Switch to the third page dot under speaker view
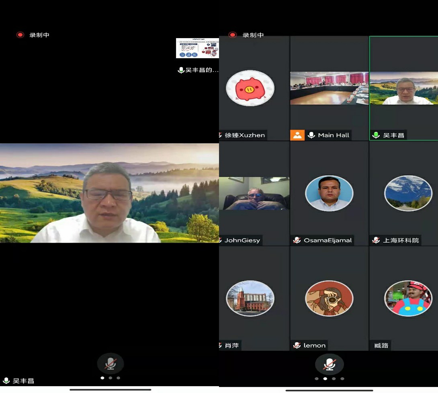438x393 pixels. click(x=118, y=378)
